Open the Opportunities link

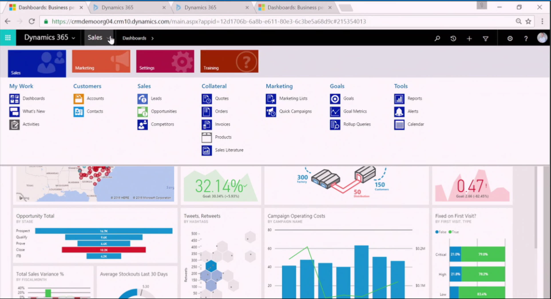(x=164, y=111)
